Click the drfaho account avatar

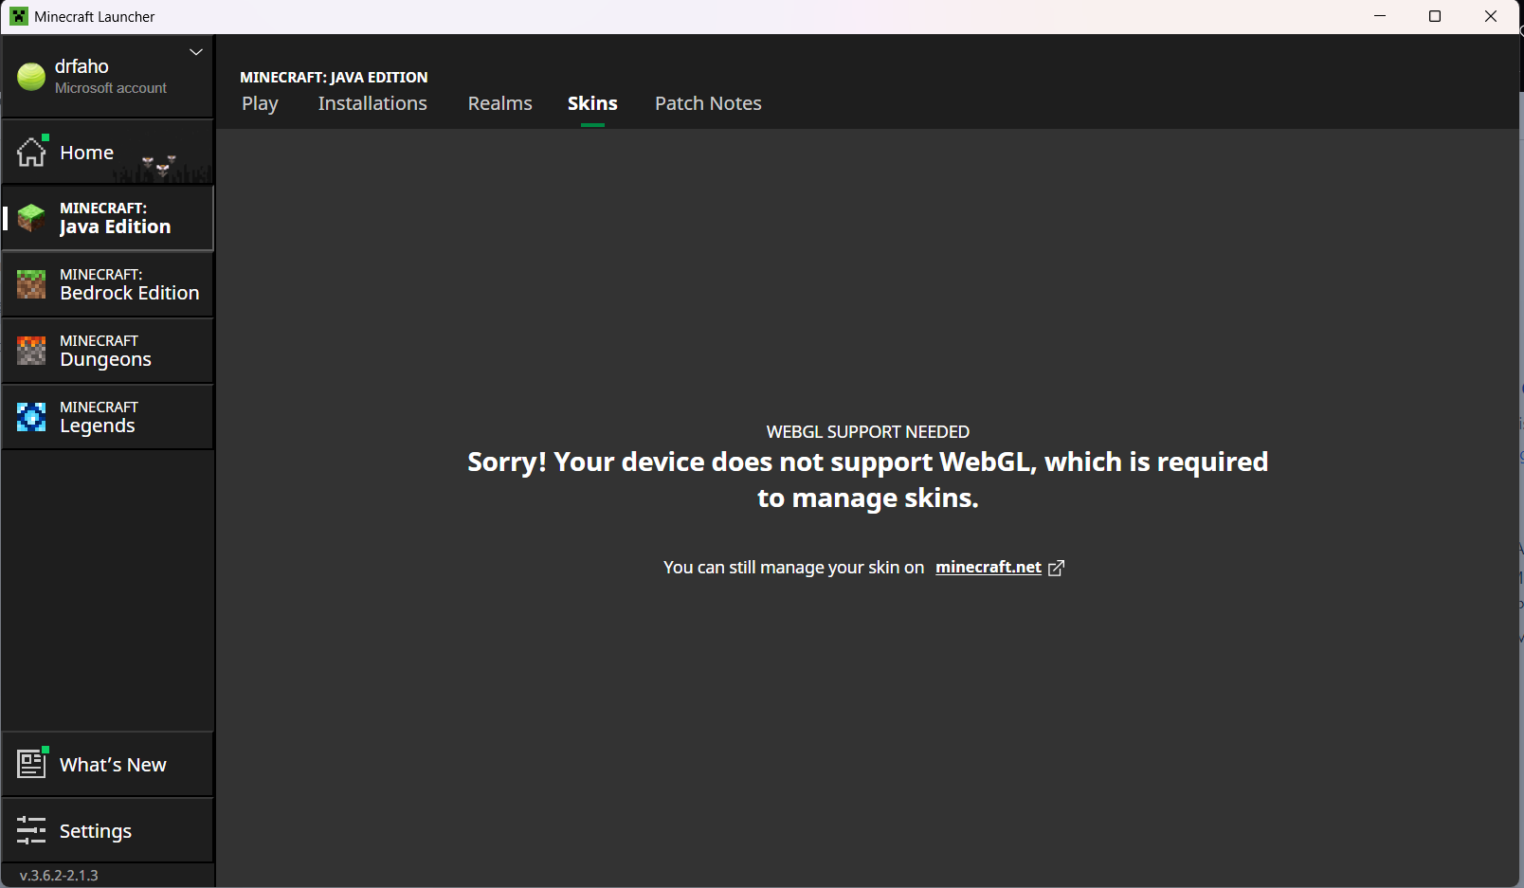31,77
